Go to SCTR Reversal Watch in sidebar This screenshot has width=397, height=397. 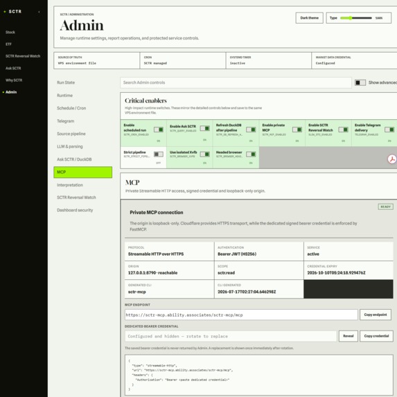pyautogui.click(x=23, y=56)
